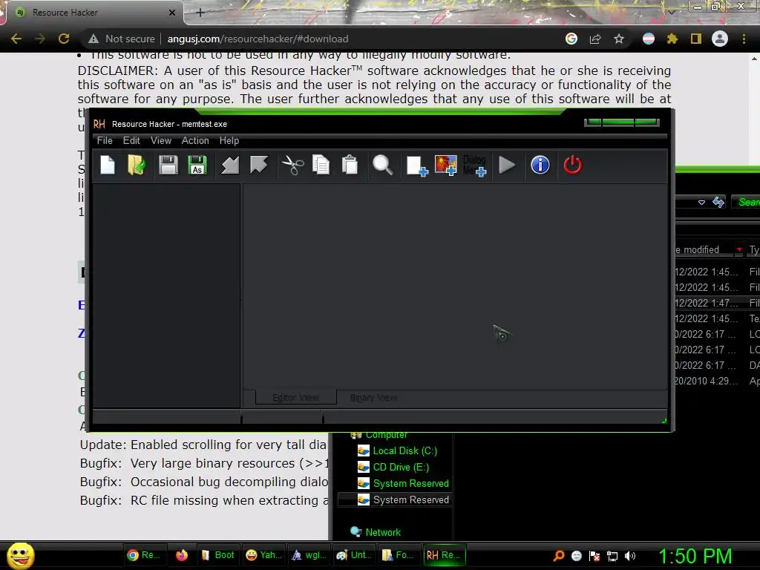760x570 pixels.
Task: Click the explorer Search box
Action: [x=746, y=202]
